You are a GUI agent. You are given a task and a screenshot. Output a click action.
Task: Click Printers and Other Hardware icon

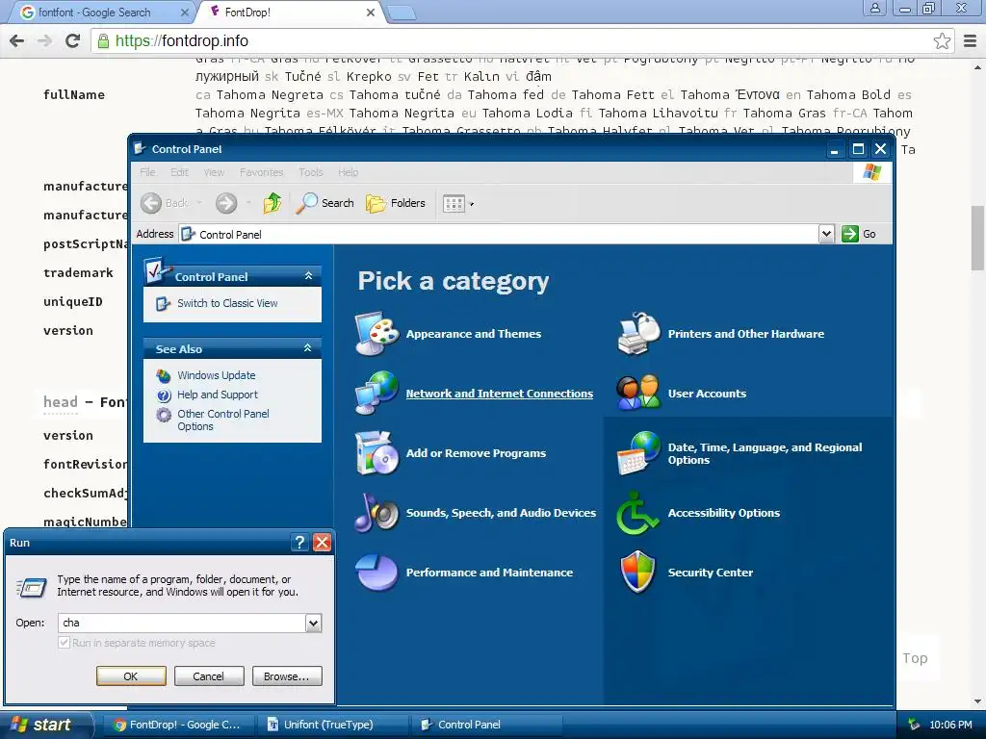pyautogui.click(x=639, y=334)
